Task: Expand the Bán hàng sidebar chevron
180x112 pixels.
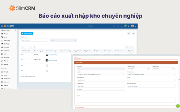Action: pyautogui.click(x=15, y=44)
